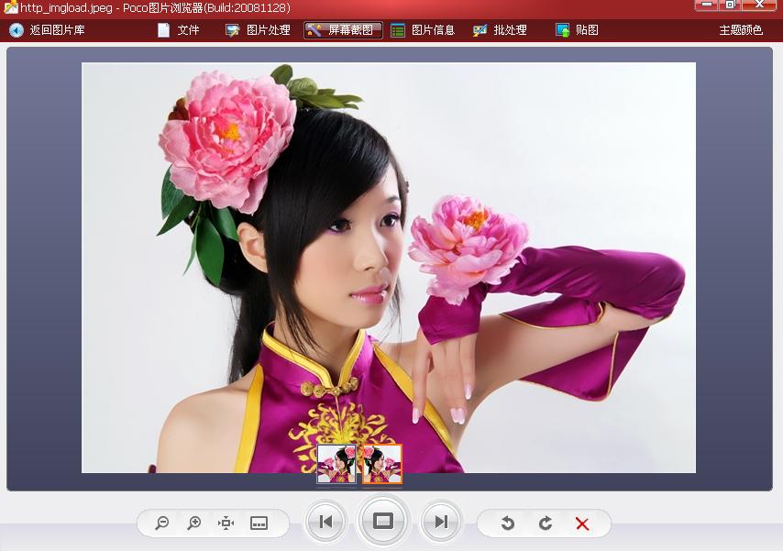Go to the next image

coord(441,522)
